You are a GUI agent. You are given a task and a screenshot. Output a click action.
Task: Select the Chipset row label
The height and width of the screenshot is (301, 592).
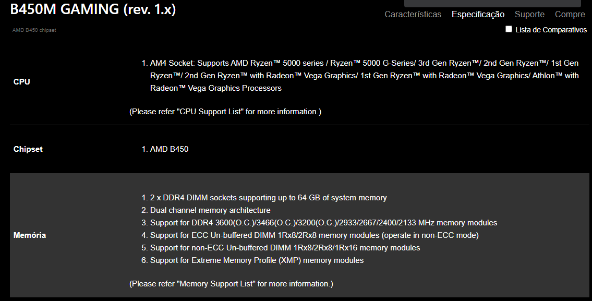click(x=28, y=149)
